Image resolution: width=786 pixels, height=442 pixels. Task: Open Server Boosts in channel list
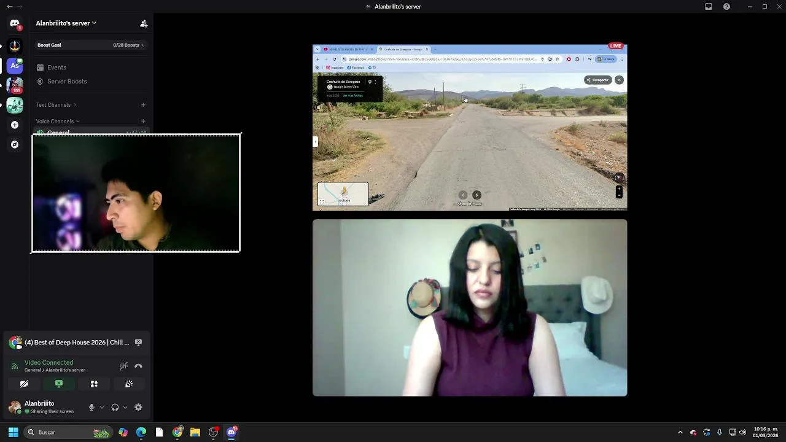pyautogui.click(x=91, y=81)
